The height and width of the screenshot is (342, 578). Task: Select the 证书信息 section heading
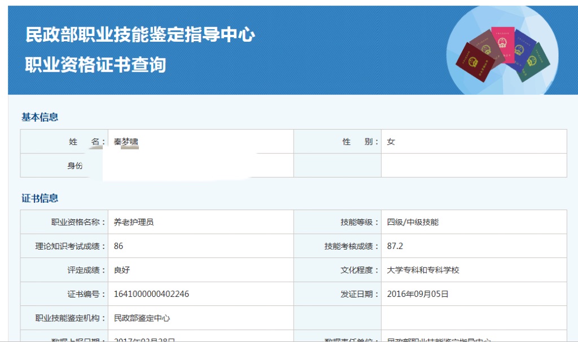(x=40, y=198)
